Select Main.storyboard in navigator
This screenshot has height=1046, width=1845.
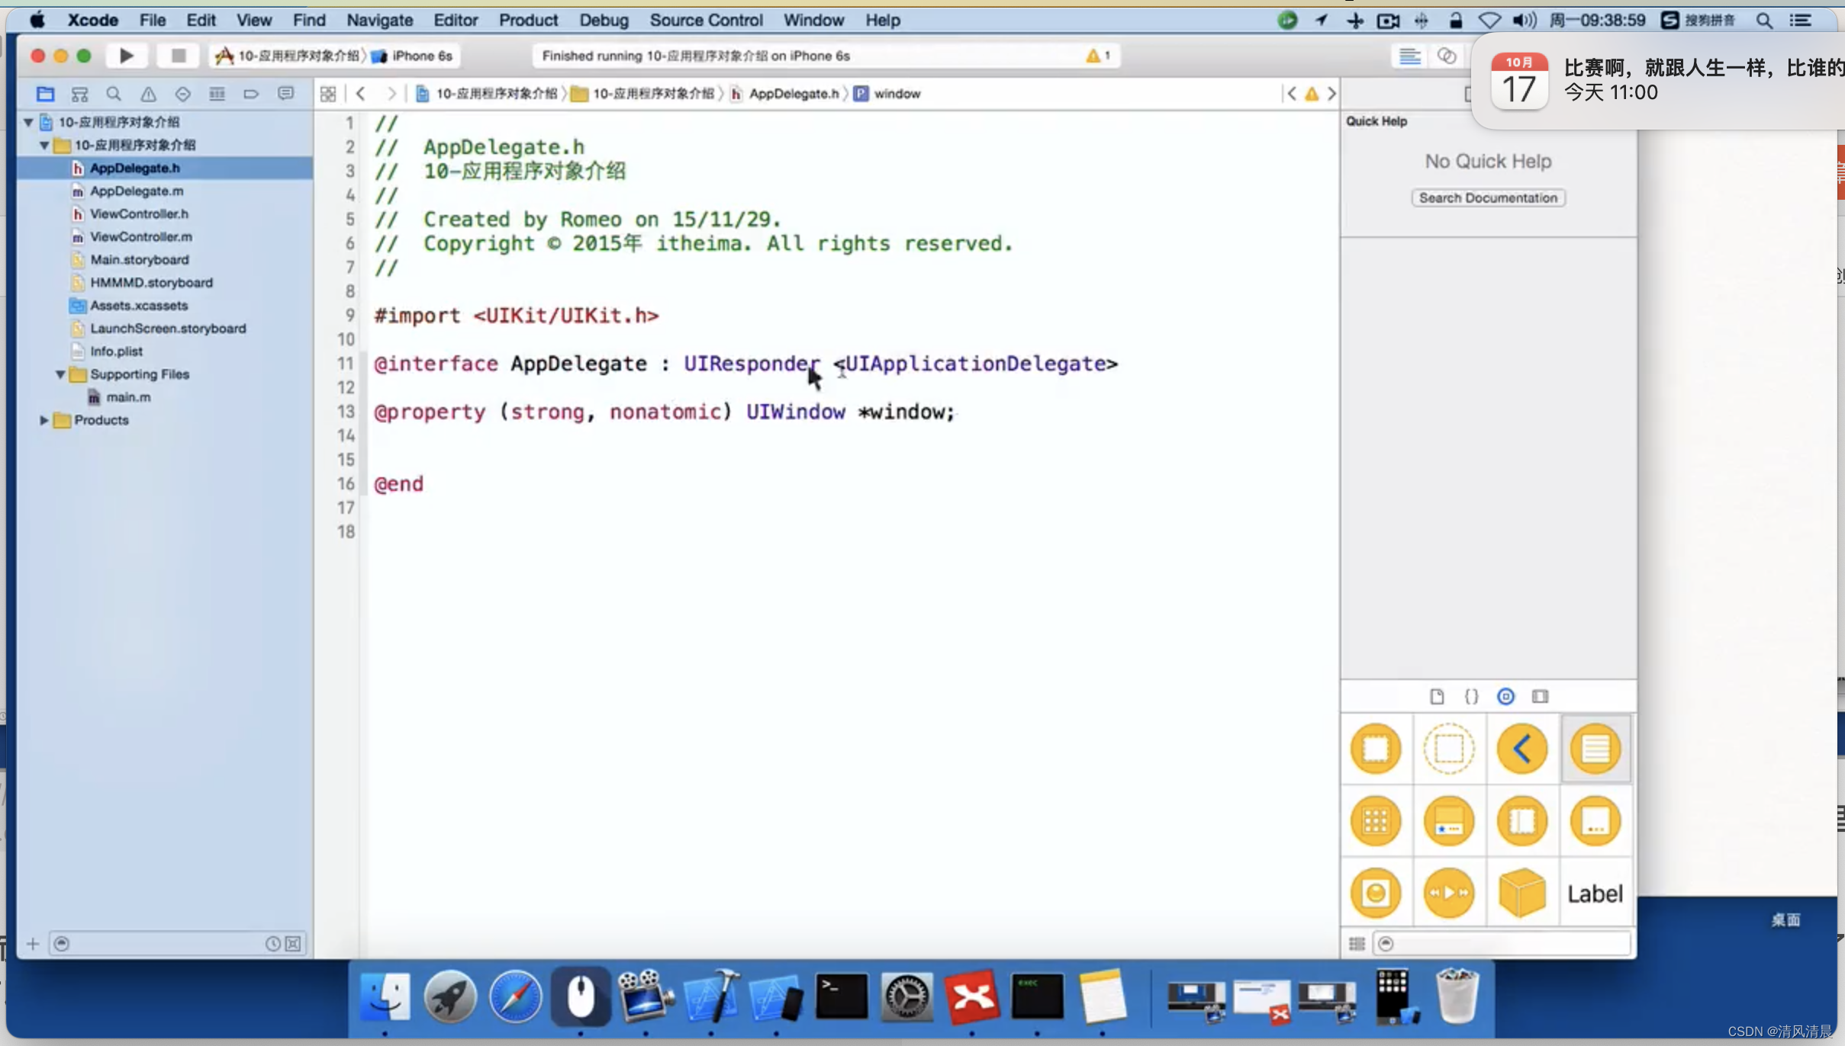click(x=140, y=259)
